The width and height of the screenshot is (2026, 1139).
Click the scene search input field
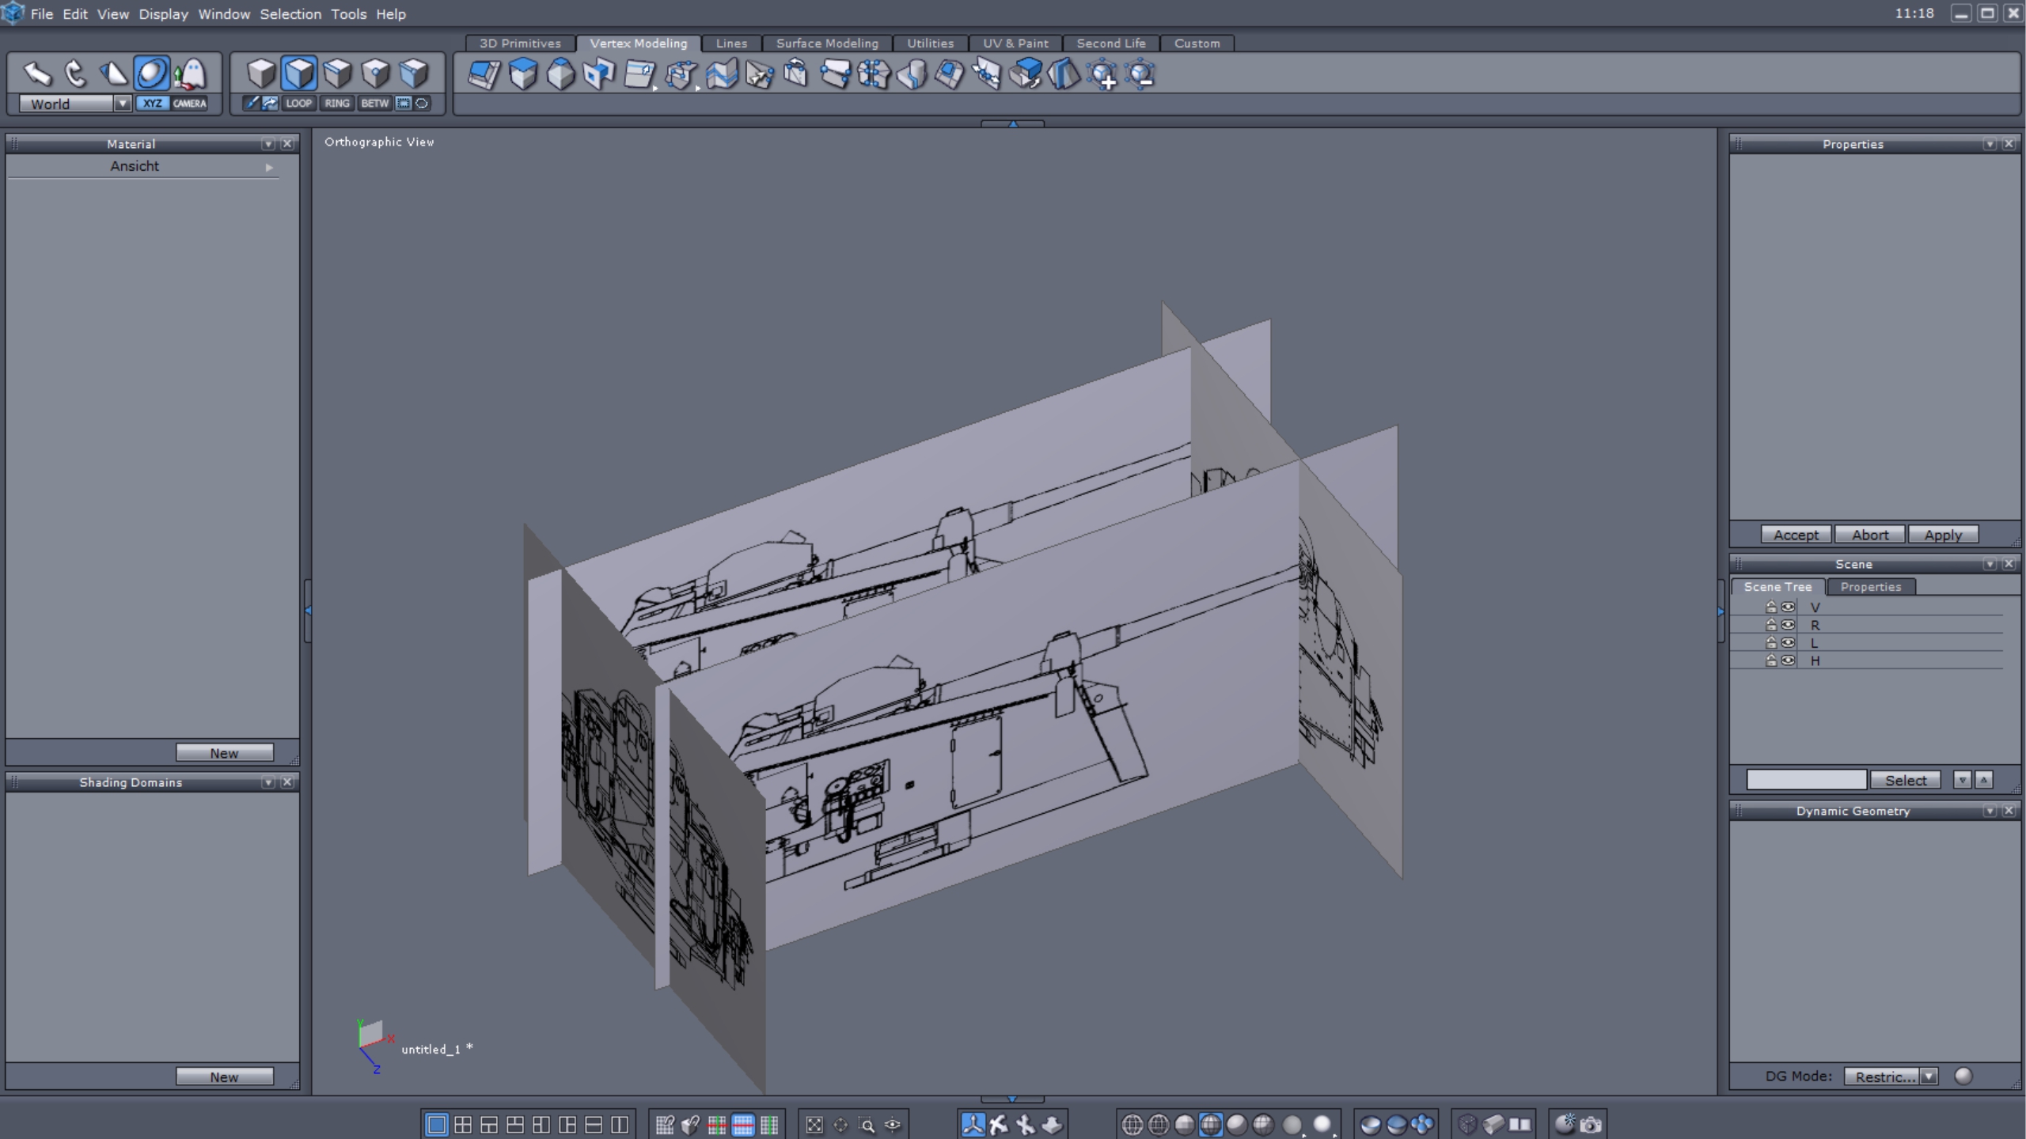[1806, 780]
